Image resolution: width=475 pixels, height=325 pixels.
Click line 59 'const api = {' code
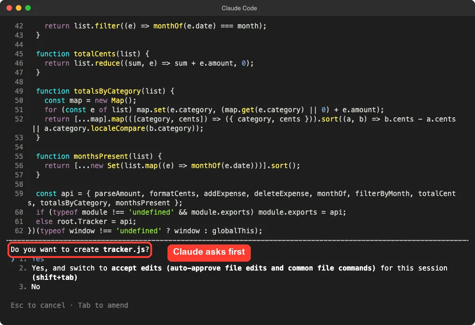(246, 194)
